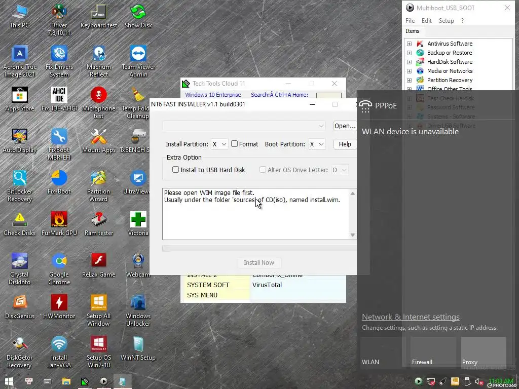Select the Items tab
The width and height of the screenshot is (519, 389).
pyautogui.click(x=413, y=31)
